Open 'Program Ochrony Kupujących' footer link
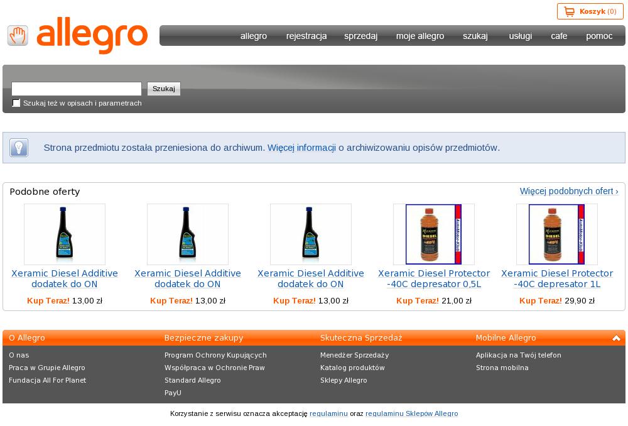The width and height of the screenshot is (628, 426). (x=215, y=355)
